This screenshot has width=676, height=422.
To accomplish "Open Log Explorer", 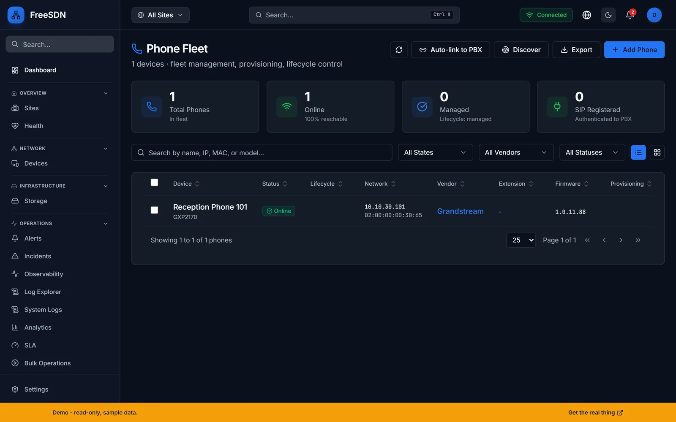I will tap(60, 292).
